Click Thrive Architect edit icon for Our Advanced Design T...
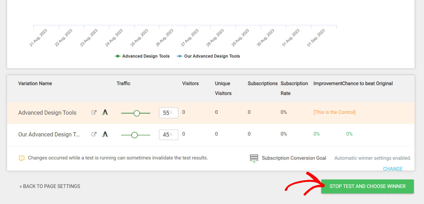Screen dimensions: 424x204 pos(105,134)
